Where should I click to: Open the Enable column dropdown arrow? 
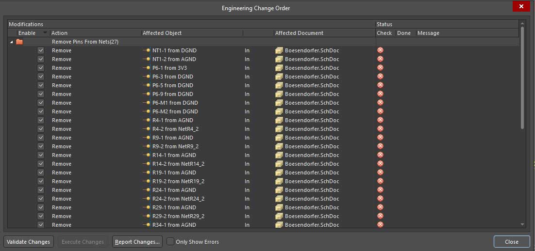point(45,33)
